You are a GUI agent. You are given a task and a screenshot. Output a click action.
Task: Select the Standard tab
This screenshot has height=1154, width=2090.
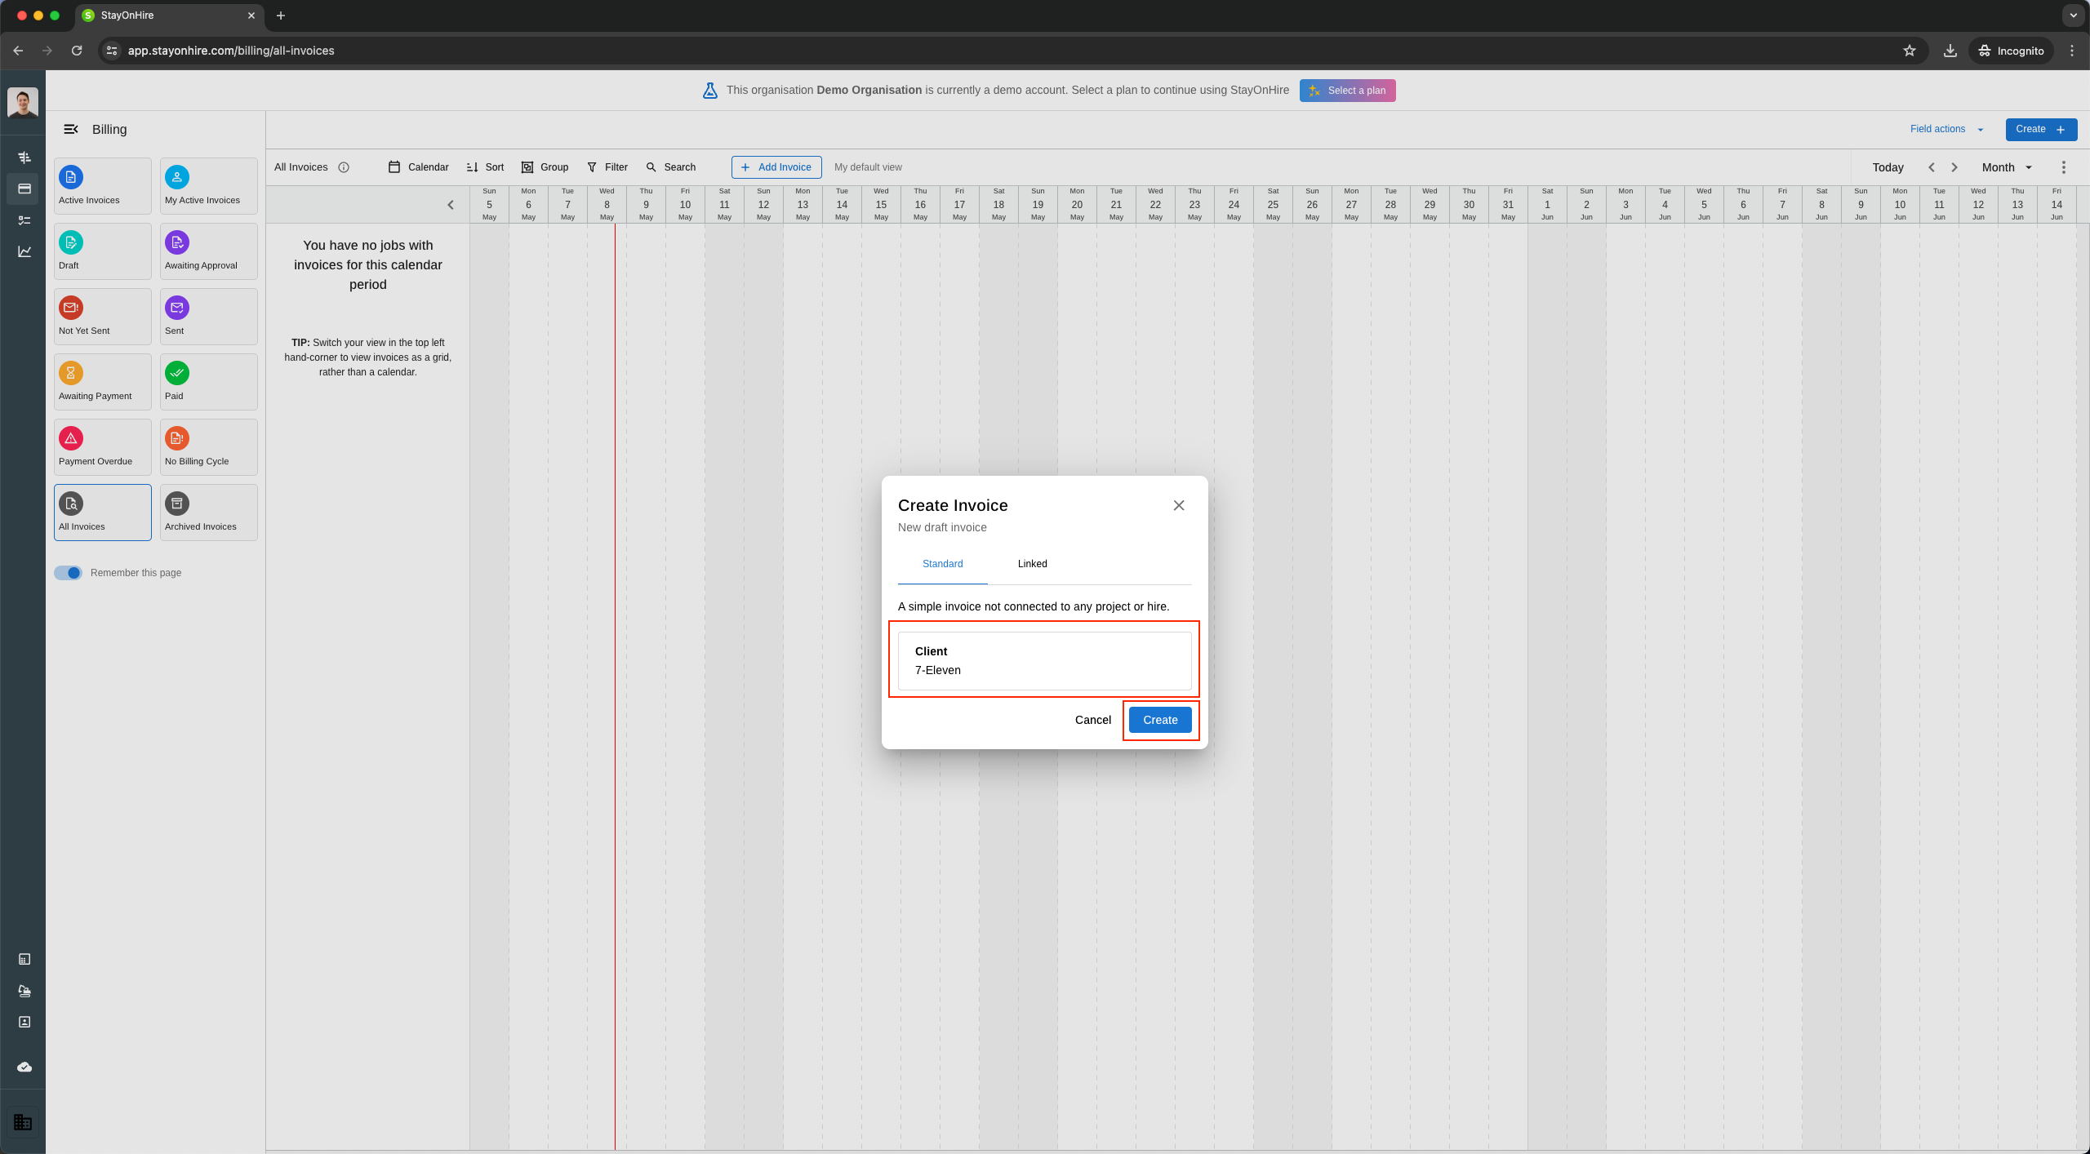(x=942, y=564)
